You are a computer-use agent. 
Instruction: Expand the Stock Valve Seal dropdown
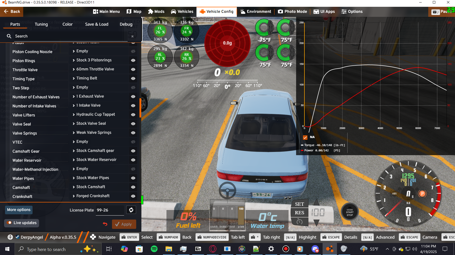click(x=99, y=123)
